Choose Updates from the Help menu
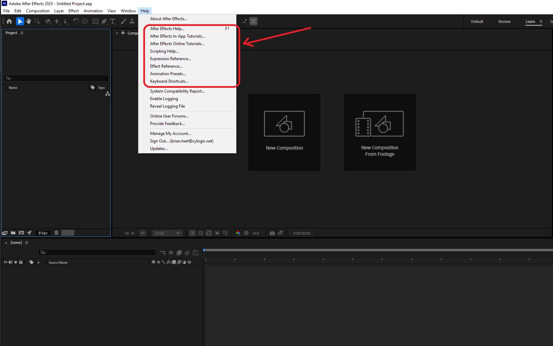Viewport: 553px width, 346px height. pos(187,149)
